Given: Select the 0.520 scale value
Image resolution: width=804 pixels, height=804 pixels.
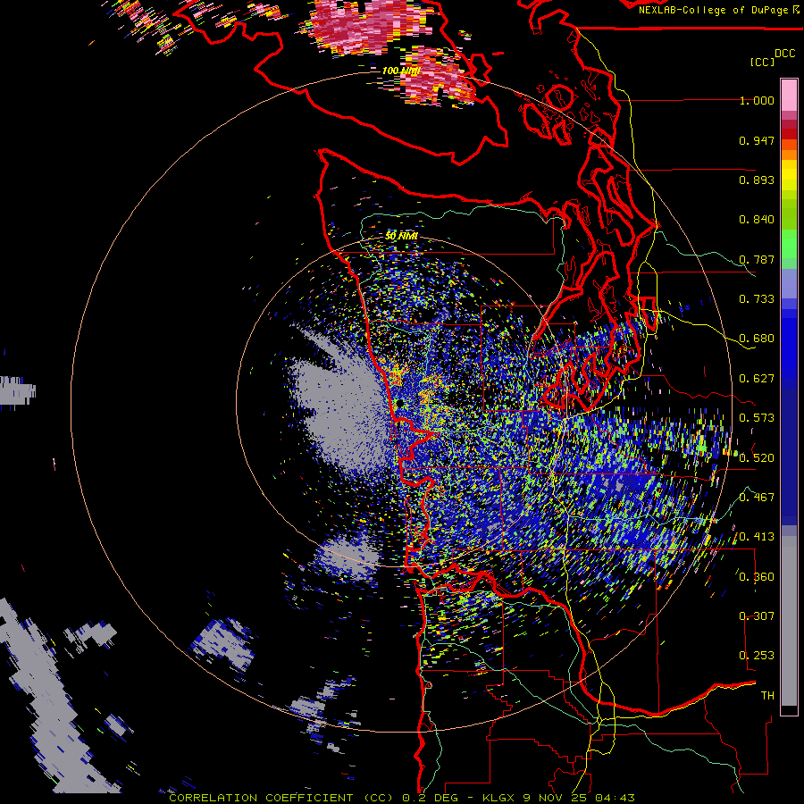Looking at the screenshot, I should point(757,458).
